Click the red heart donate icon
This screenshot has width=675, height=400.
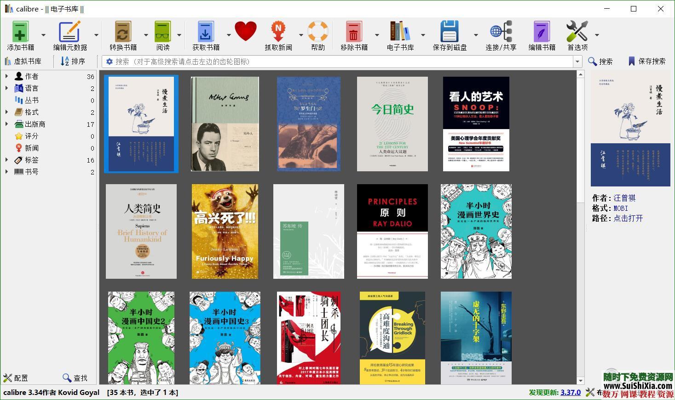point(246,32)
